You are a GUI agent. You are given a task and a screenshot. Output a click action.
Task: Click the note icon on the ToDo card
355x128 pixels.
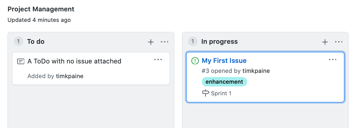[21, 61]
